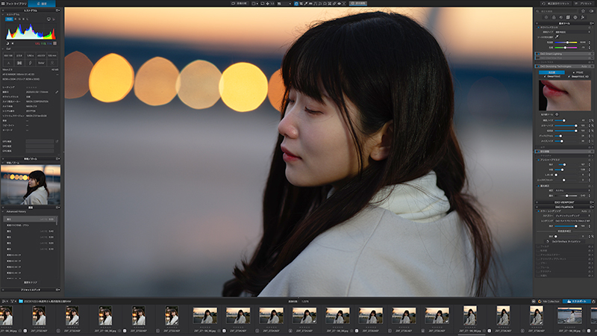Select the white balance eyedropper in top toolbar
This screenshot has width=597, height=336.
[x=306, y=4]
